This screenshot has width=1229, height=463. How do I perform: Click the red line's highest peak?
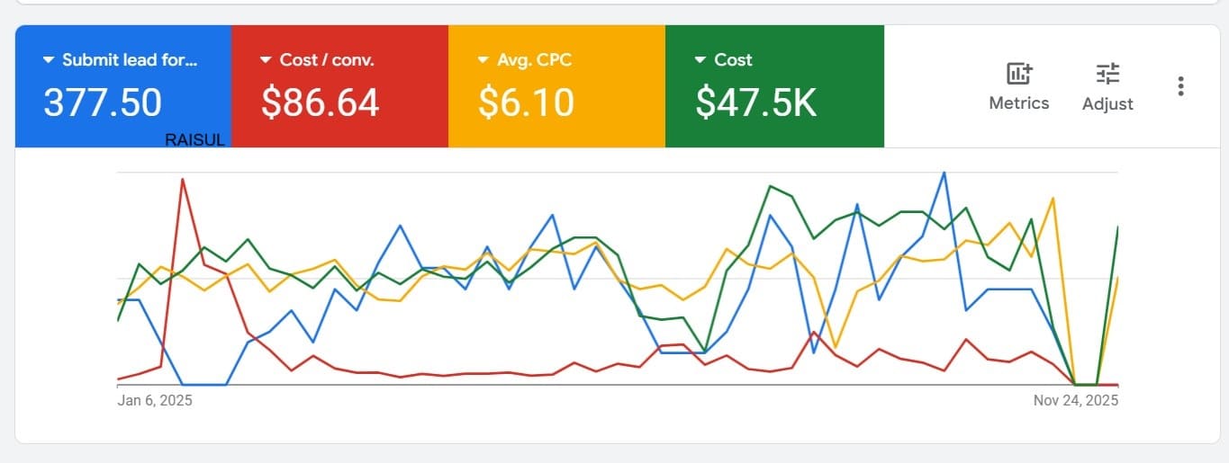pos(183,179)
